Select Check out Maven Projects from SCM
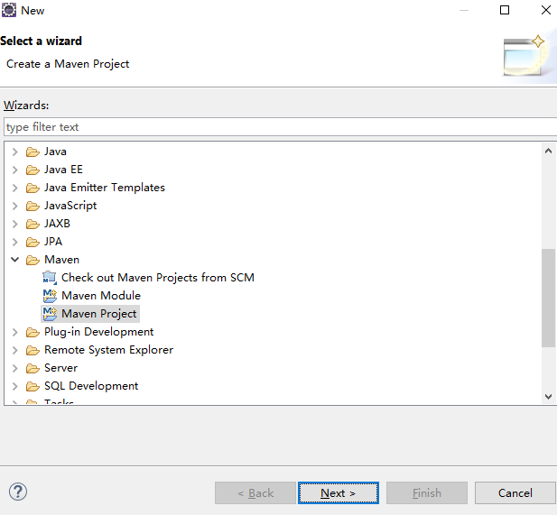This screenshot has width=557, height=515. coord(158,278)
